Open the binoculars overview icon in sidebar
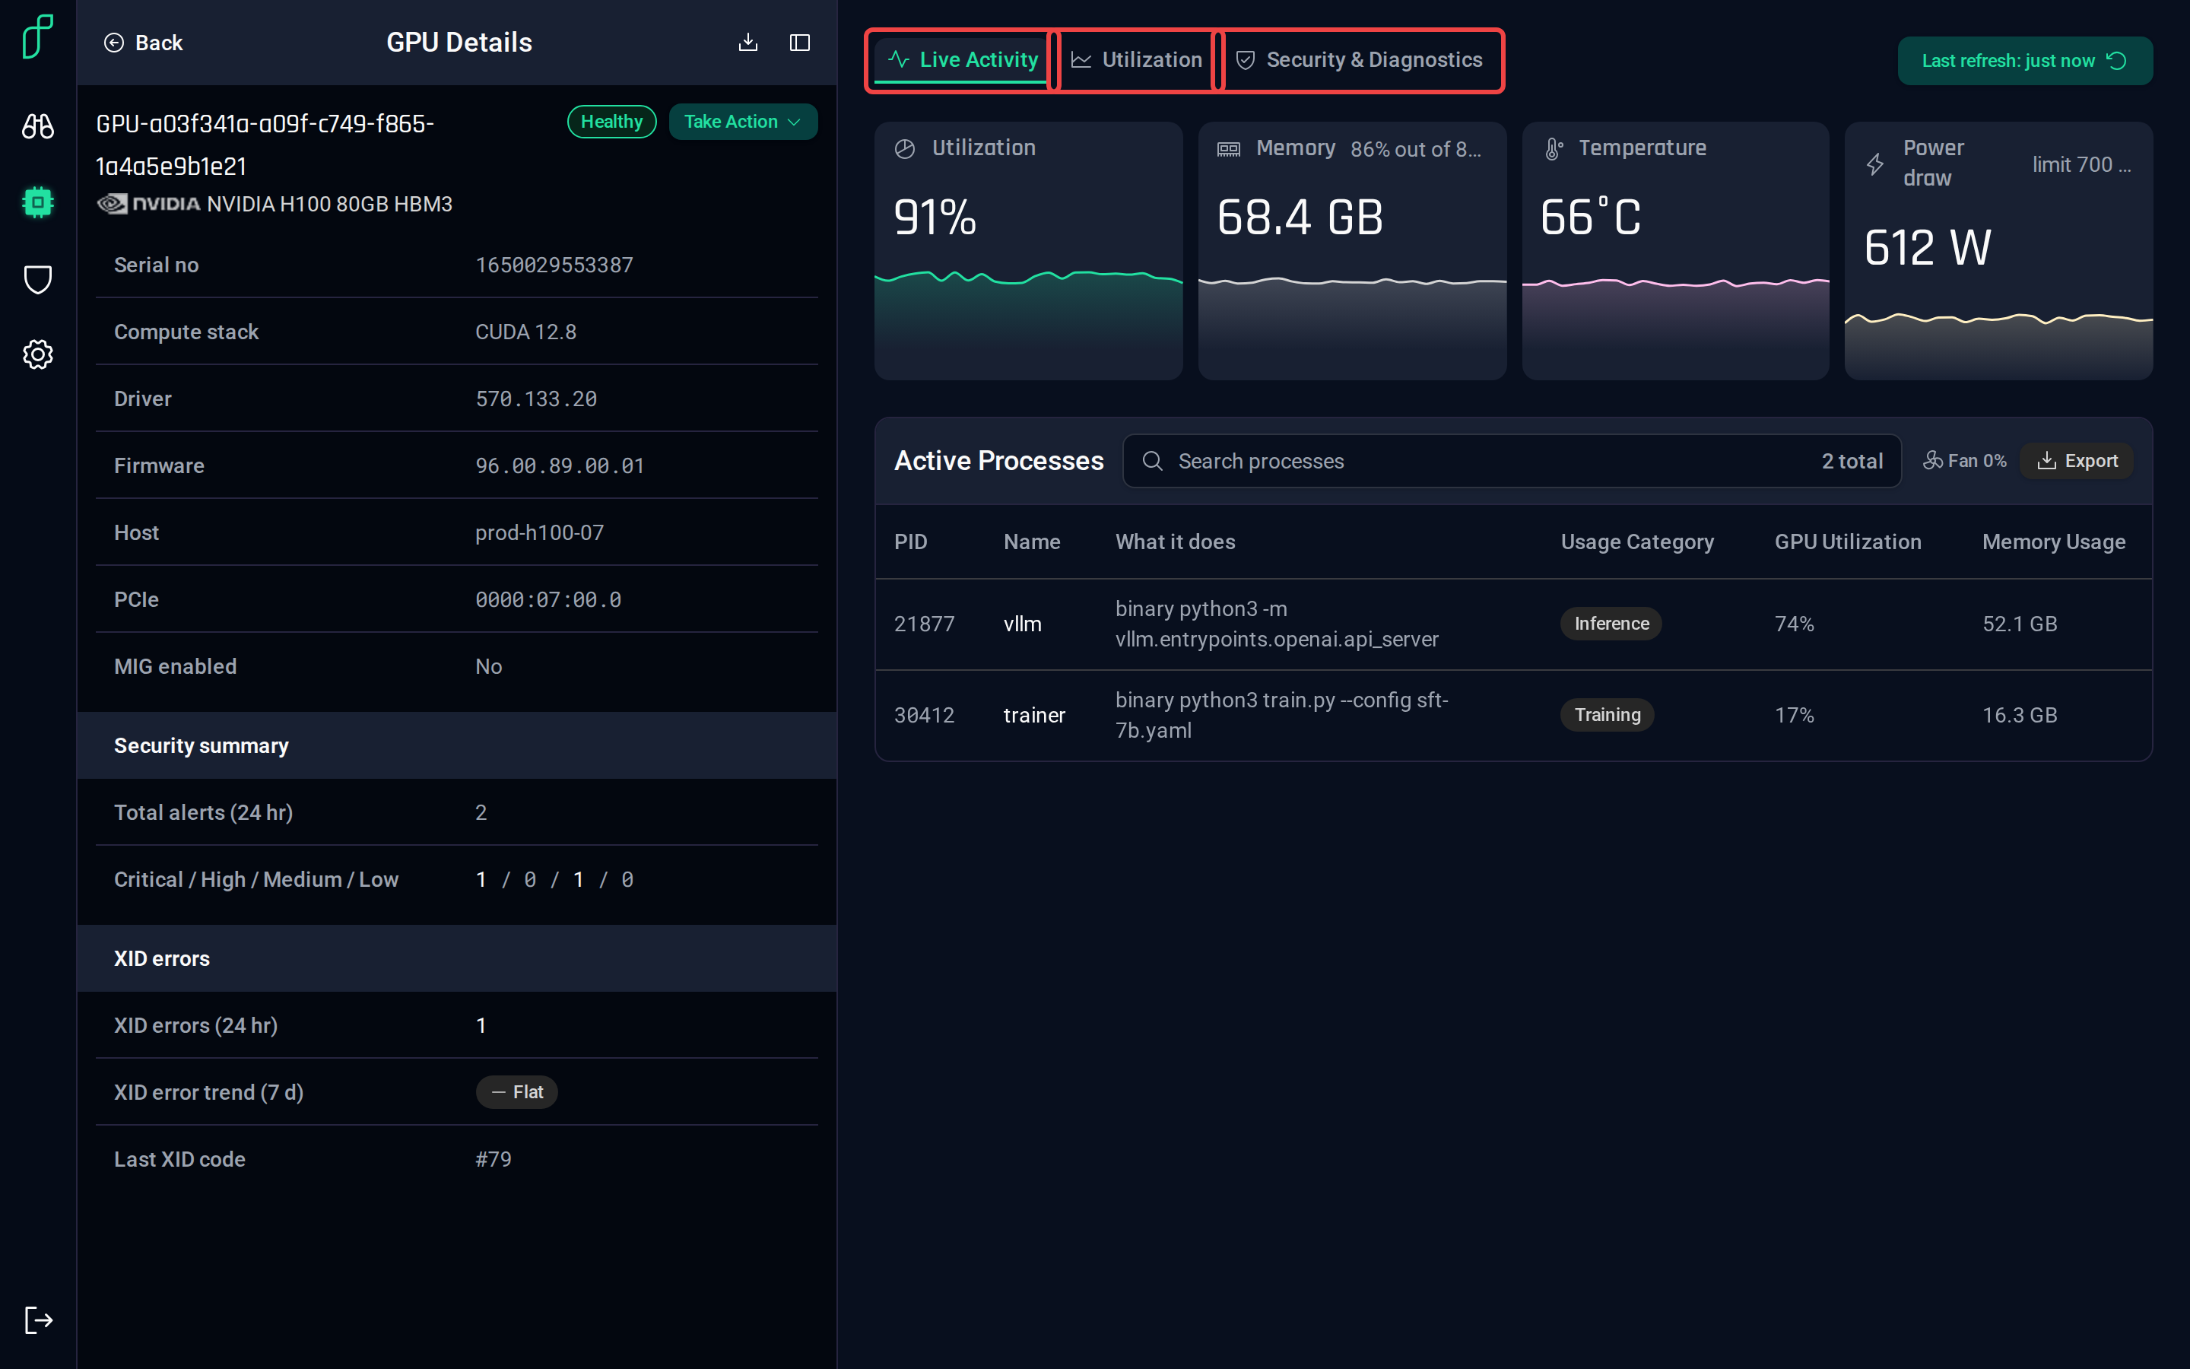Screen dimensions: 2190x1369 click(38, 125)
